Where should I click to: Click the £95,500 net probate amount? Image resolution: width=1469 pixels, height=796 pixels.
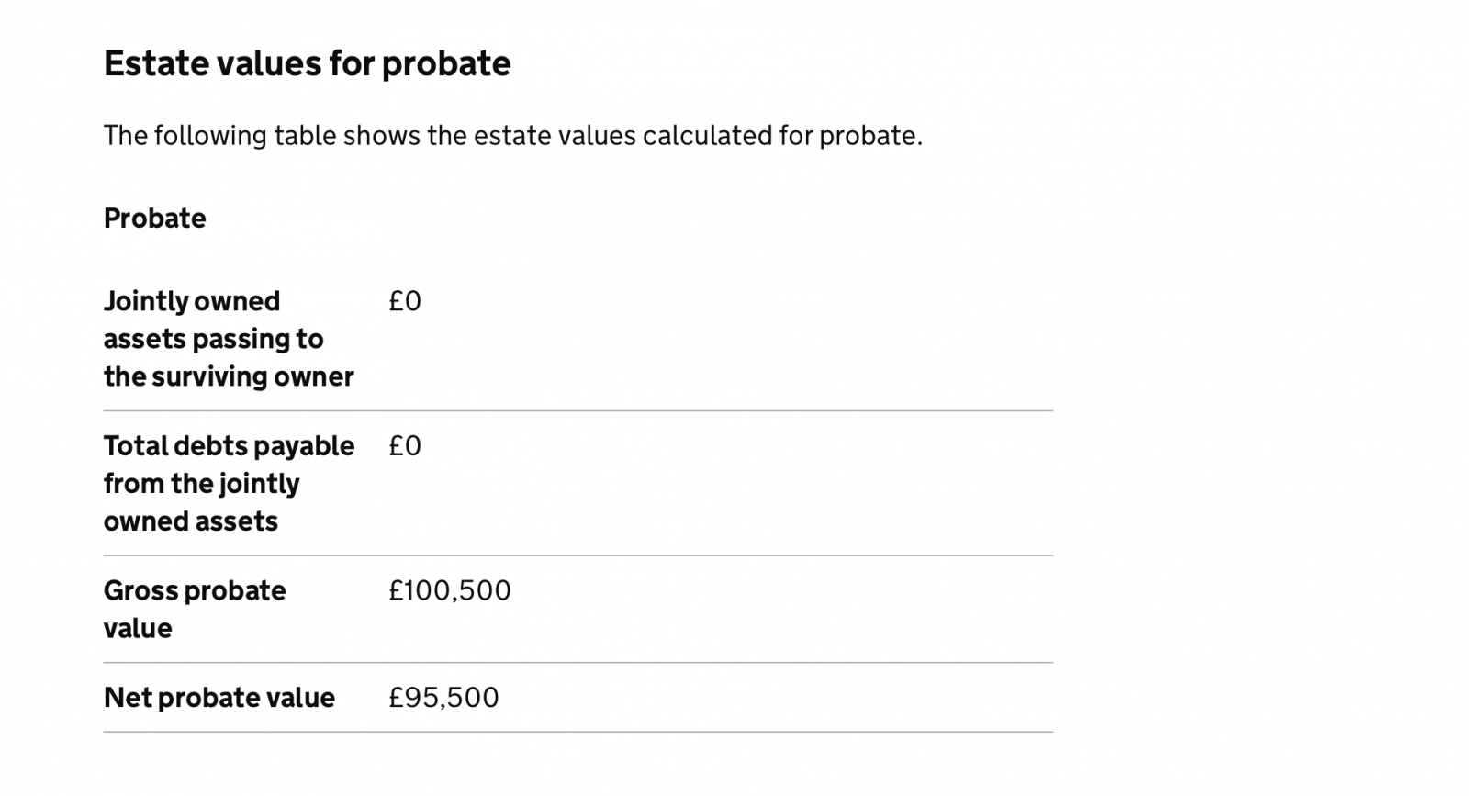(443, 698)
